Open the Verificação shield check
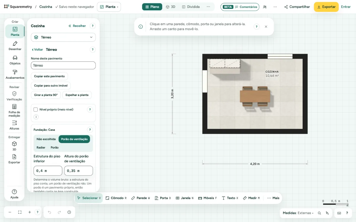 tap(14, 96)
